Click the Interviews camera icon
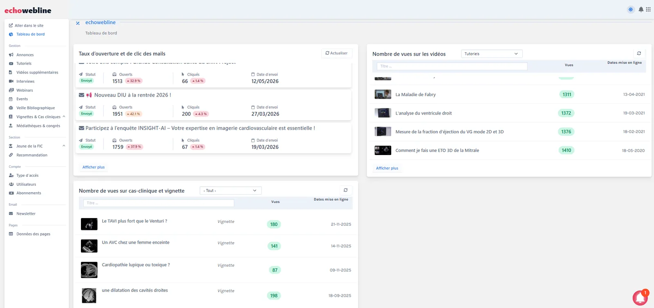The height and width of the screenshot is (308, 654). click(11, 81)
